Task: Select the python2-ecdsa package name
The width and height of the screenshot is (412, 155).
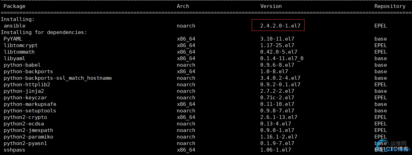Action: (x=24, y=124)
